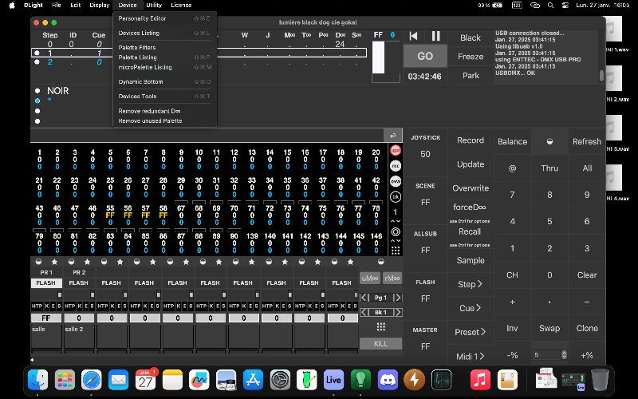Expand the Preset submenu

point(470,332)
